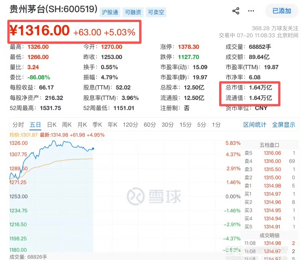Viewport: 301px width, 260px height.
Task: Open the three-dots more menu
Action: pyautogui.click(x=251, y=11)
